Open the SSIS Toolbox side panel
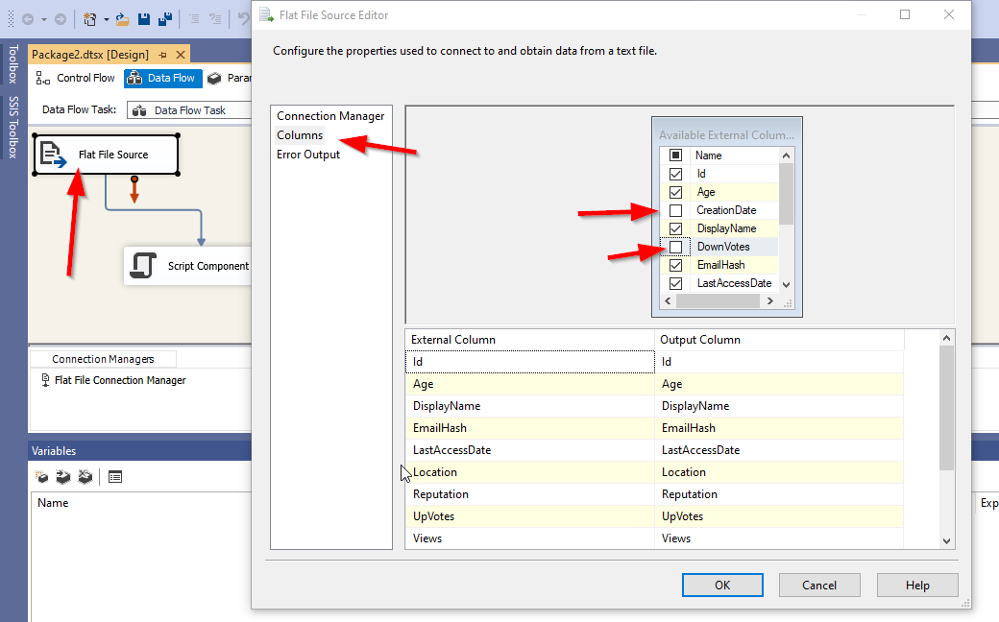This screenshot has width=999, height=622. pyautogui.click(x=12, y=127)
